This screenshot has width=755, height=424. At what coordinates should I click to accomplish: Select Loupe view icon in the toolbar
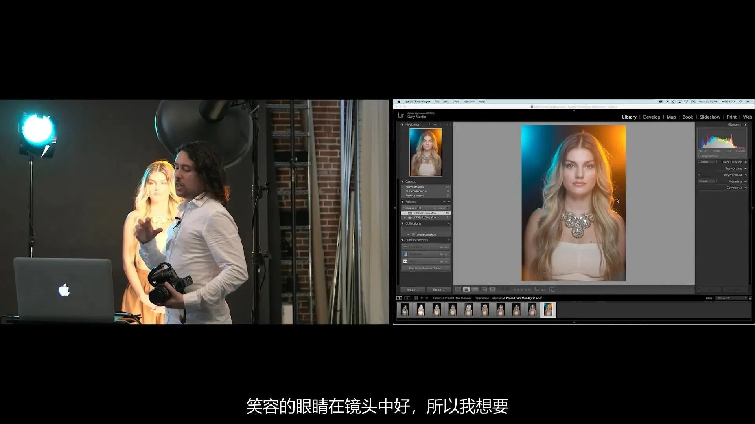[x=466, y=290]
